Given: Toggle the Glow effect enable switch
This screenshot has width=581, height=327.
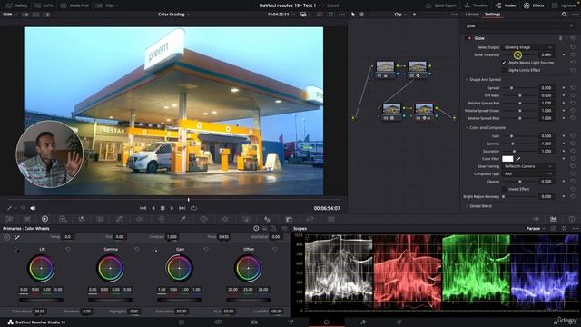Looking at the screenshot, I should (x=469, y=38).
